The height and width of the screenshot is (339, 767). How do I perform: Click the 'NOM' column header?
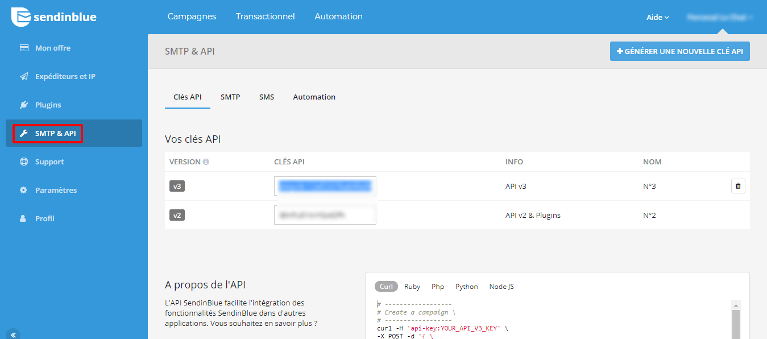(652, 162)
